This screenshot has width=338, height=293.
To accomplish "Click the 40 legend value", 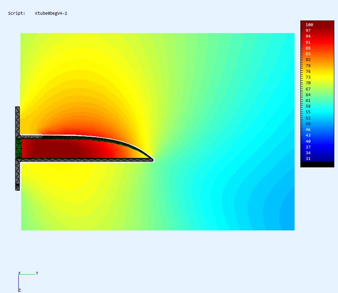I will coord(308,141).
